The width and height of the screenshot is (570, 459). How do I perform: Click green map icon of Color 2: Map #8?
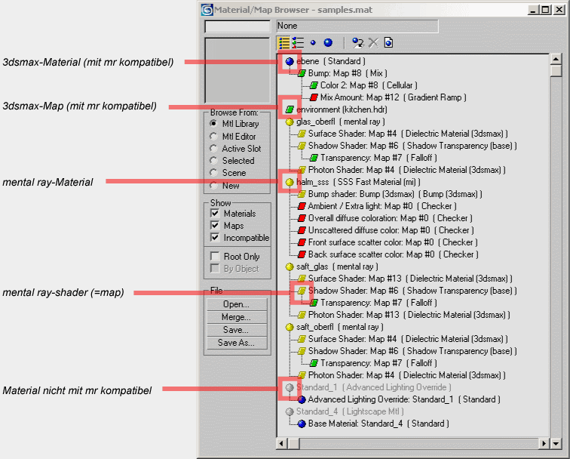click(x=314, y=85)
